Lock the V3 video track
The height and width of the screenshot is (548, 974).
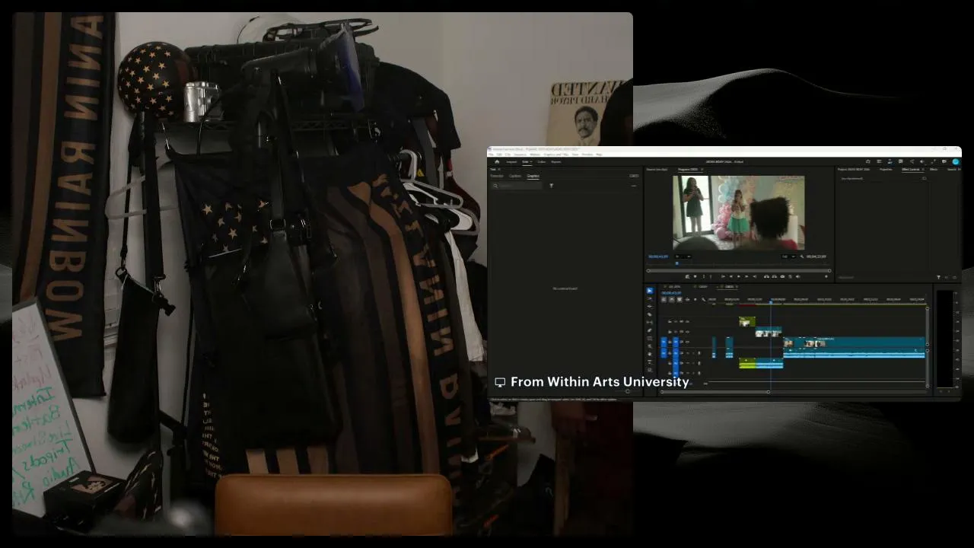tap(670, 322)
